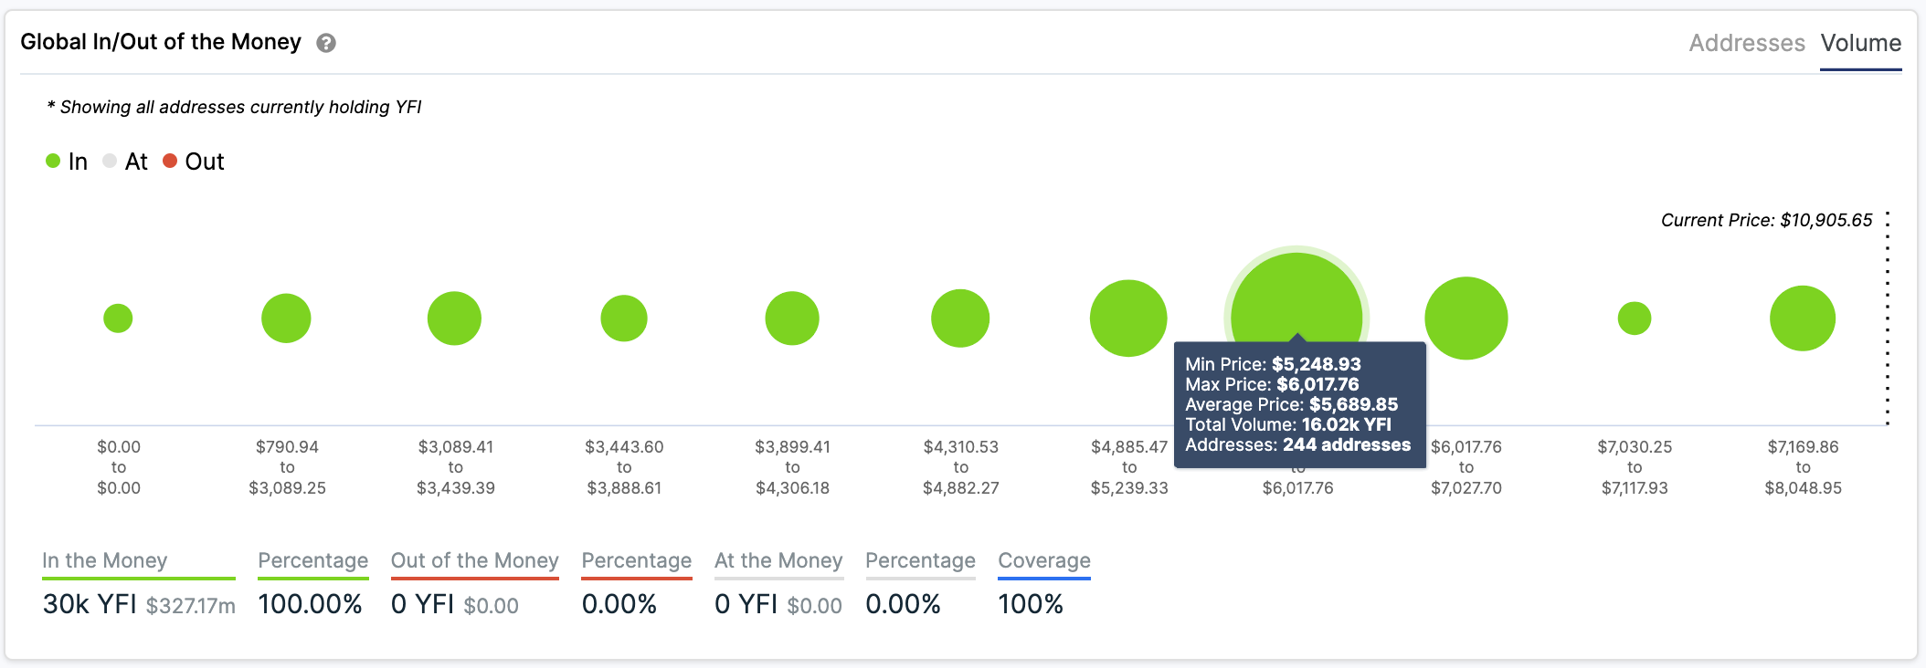Image resolution: width=1926 pixels, height=668 pixels.
Task: Toggle the gray At legend item
Action: pos(125,162)
